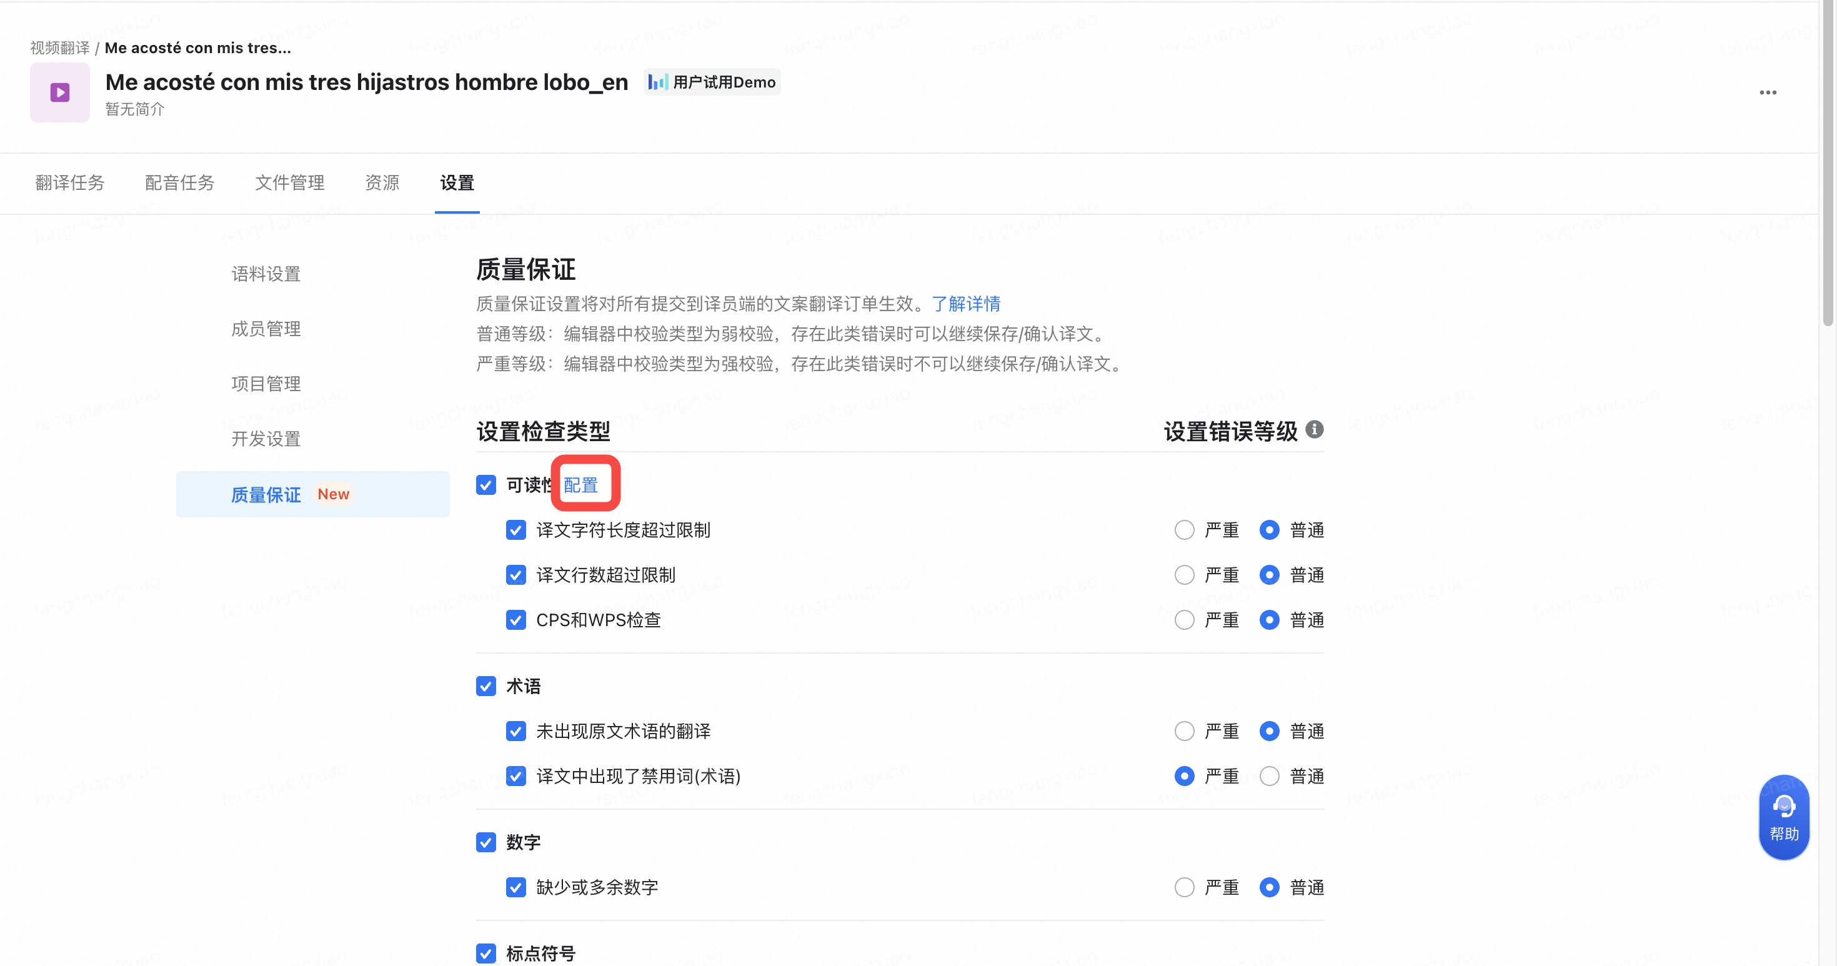The image size is (1837, 966).
Task: Select 普通 for 译文字符长度超过限制
Action: pos(1270,530)
